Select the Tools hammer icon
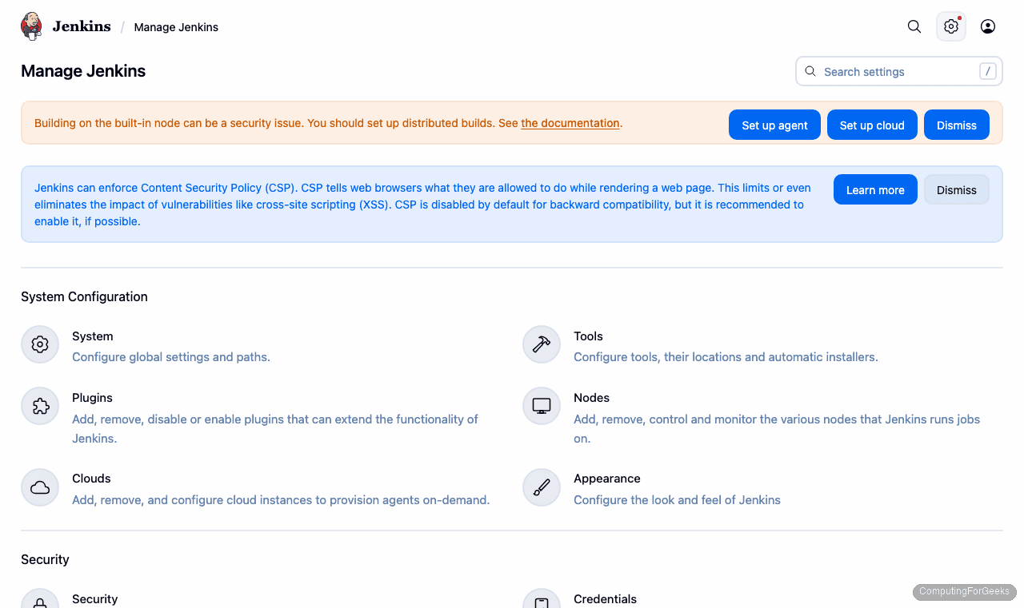Screen dimensions: 1024x608 (542, 344)
